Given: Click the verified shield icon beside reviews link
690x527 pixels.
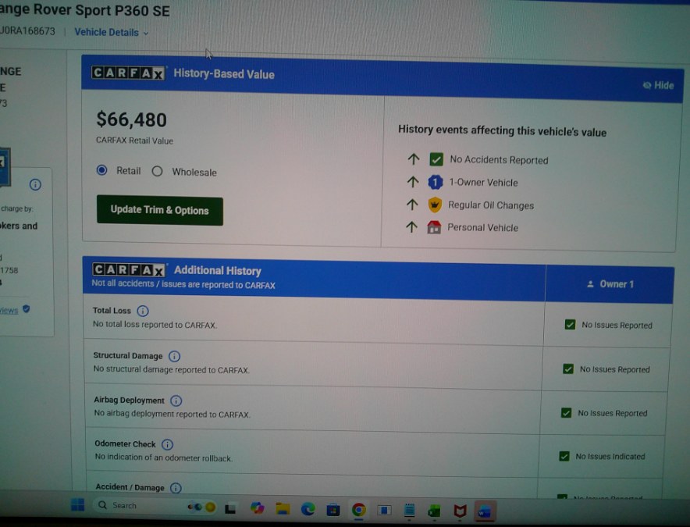Looking at the screenshot, I should pyautogui.click(x=27, y=309).
